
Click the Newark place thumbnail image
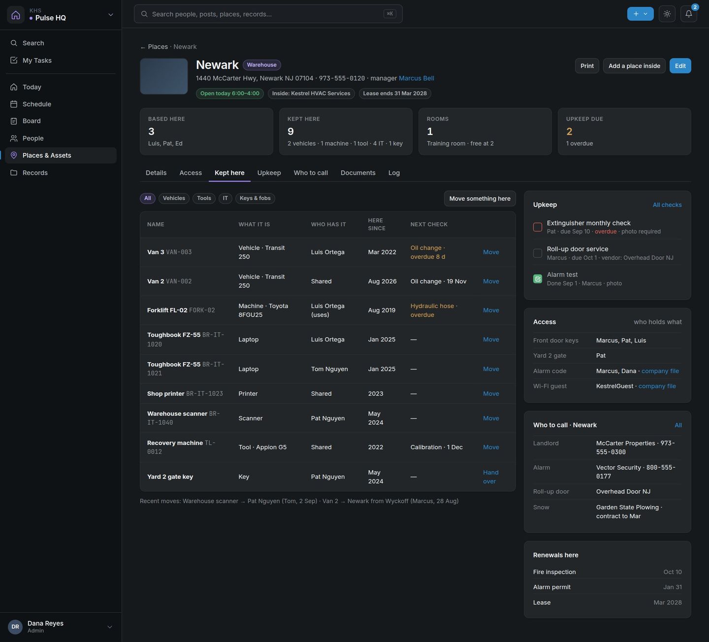(164, 76)
